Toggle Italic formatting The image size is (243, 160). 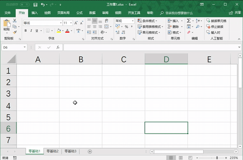click(31, 30)
